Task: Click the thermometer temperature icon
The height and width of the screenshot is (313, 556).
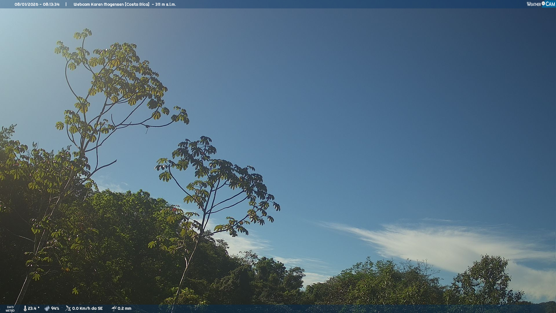Action: click(25, 309)
